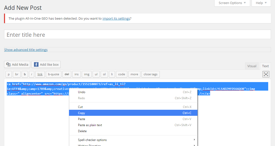Insert list item with li button
The height and width of the screenshot is (146, 275).
[112, 74]
